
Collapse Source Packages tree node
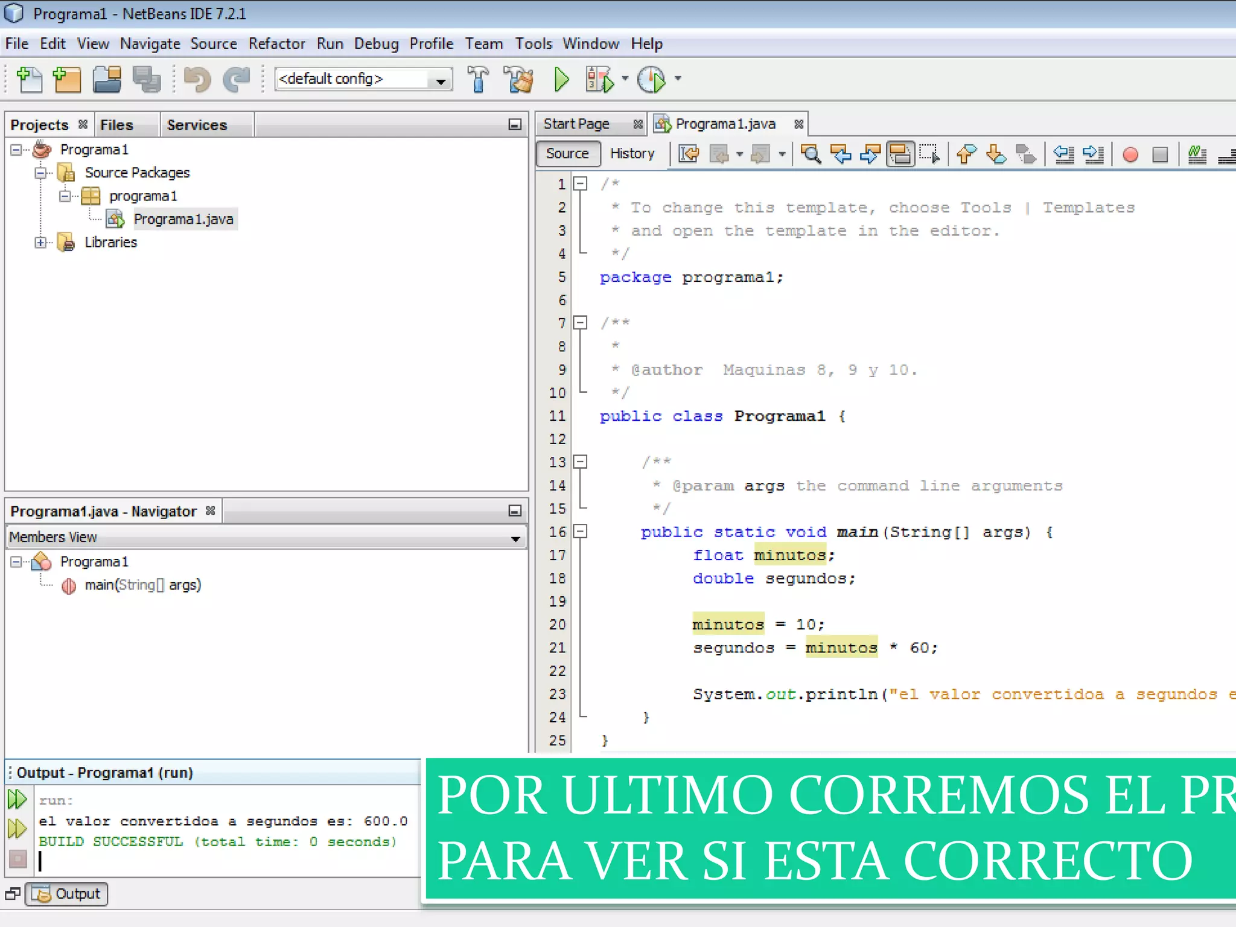40,173
